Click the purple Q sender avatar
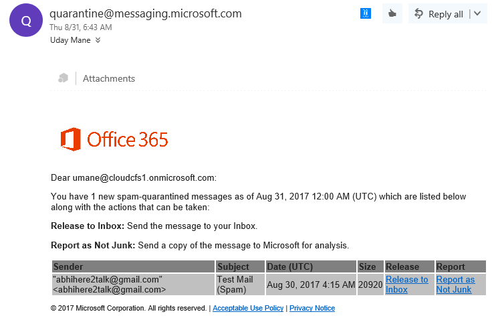 tap(26, 20)
